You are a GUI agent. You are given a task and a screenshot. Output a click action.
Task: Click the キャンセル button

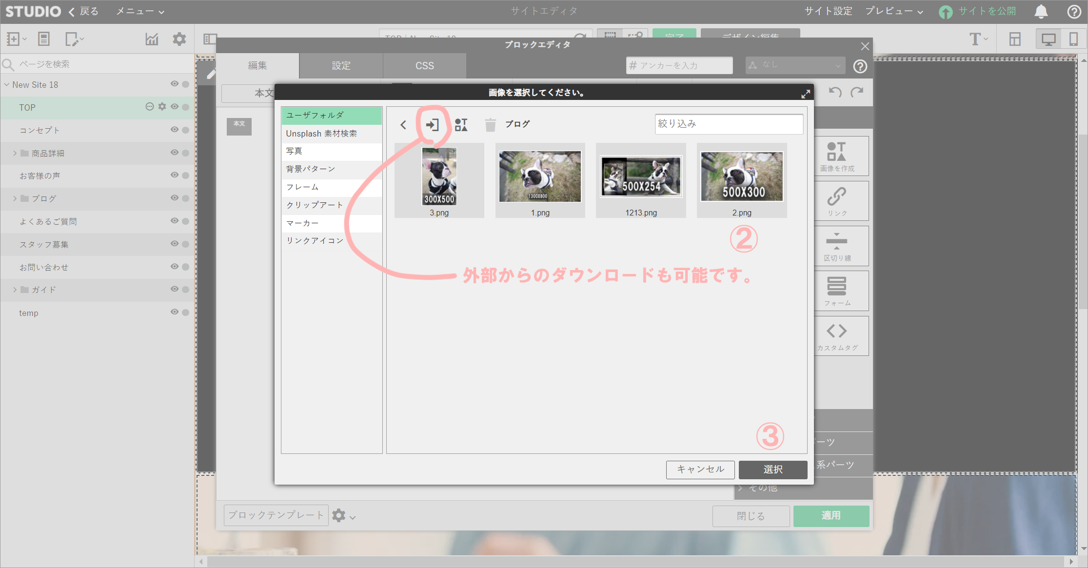[700, 470]
